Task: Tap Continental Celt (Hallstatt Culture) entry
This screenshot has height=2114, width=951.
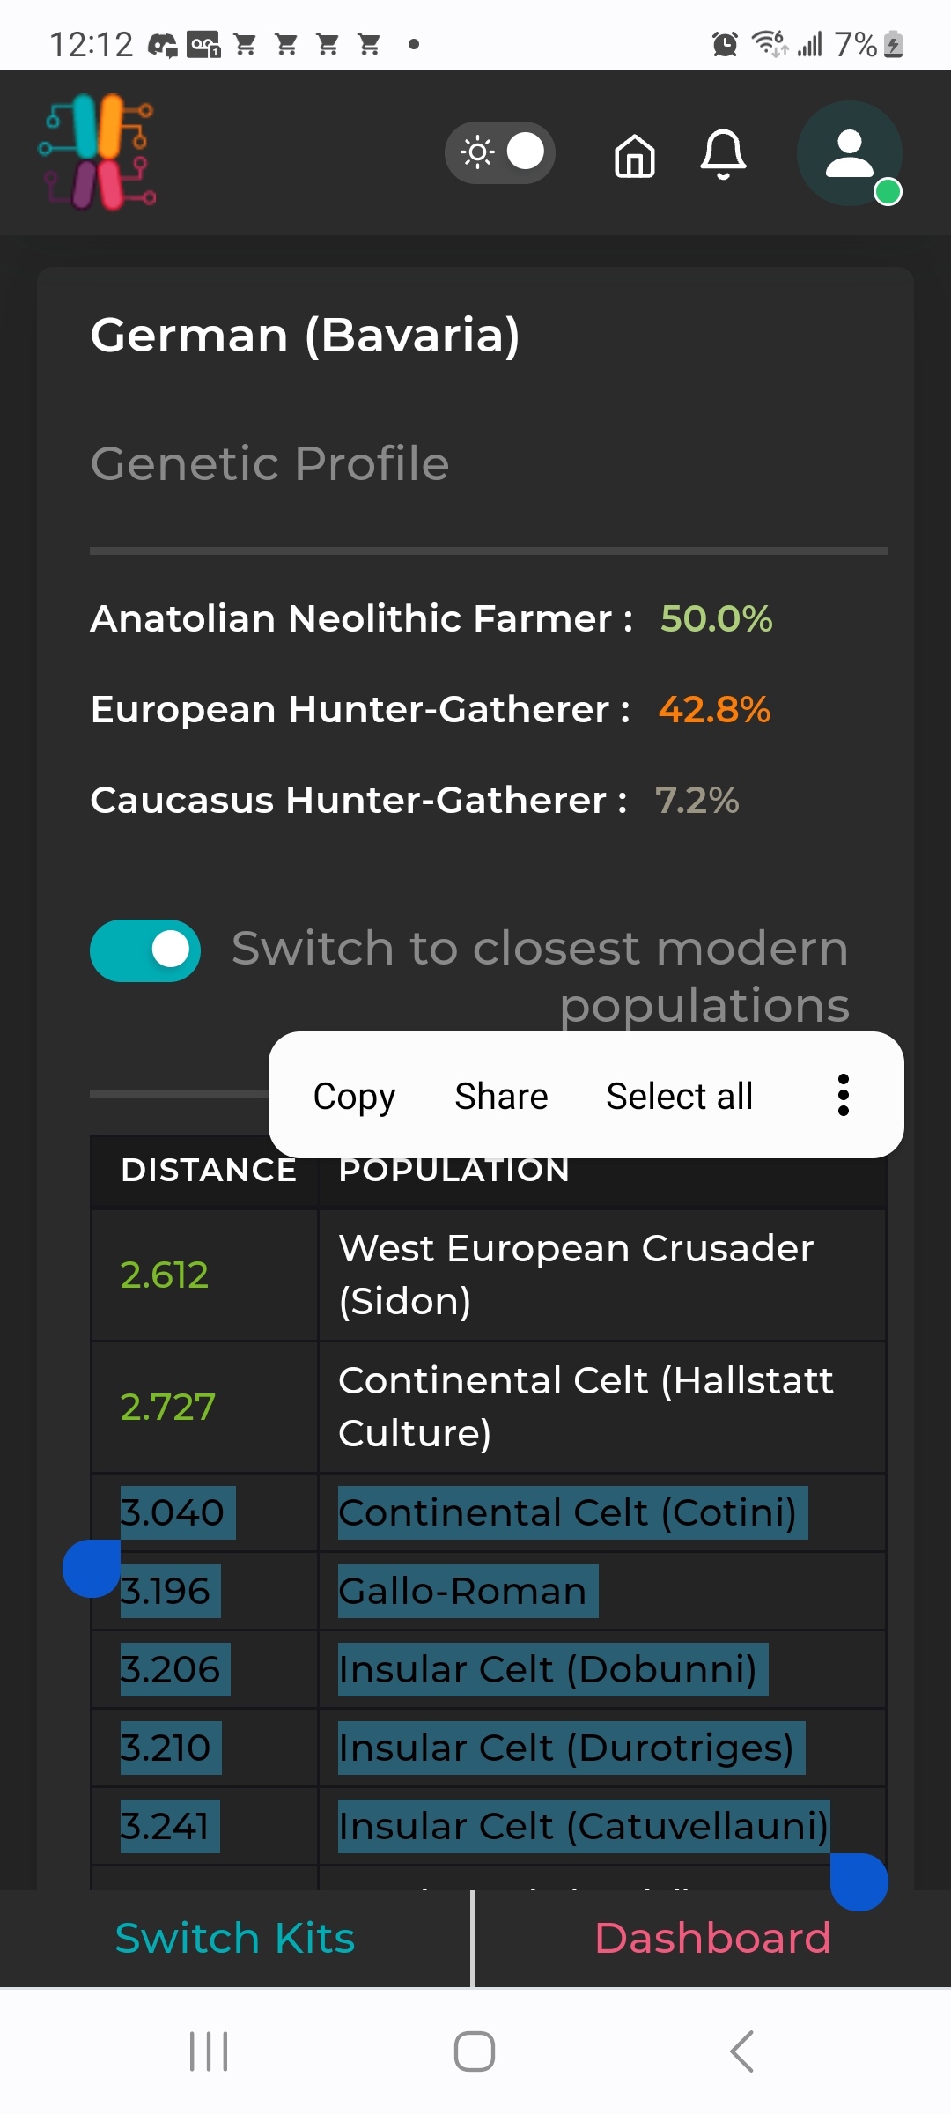Action: pos(586,1407)
